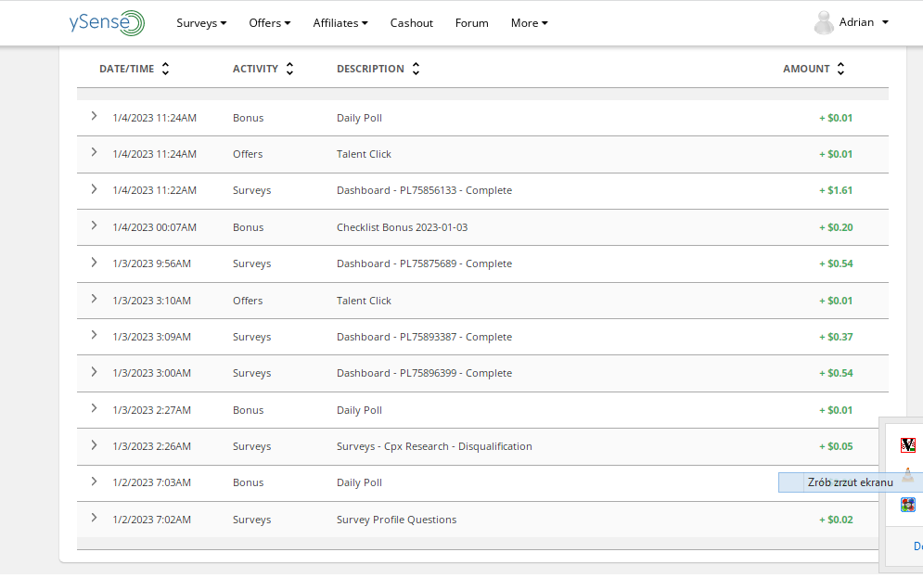Viewport: 923px width, 578px height.
Task: Click the '1/3/2023 9:56AM' date cell
Action: click(x=152, y=263)
